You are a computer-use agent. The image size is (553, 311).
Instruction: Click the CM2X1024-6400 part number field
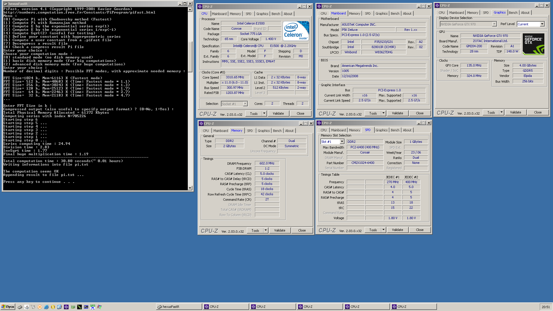[x=365, y=163]
